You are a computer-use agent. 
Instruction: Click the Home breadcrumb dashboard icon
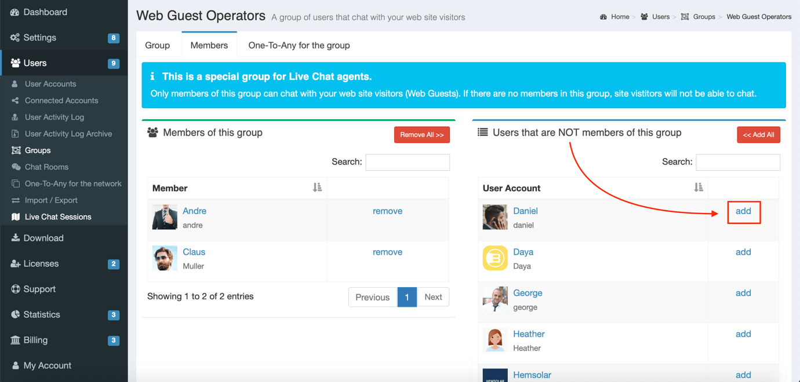(x=603, y=17)
